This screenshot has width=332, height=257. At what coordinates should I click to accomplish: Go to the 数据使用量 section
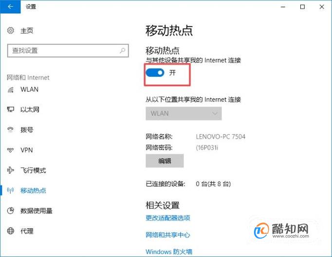[x=37, y=211]
